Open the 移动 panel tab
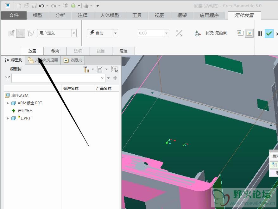Viewport: 278px width, 209px height. click(x=55, y=51)
